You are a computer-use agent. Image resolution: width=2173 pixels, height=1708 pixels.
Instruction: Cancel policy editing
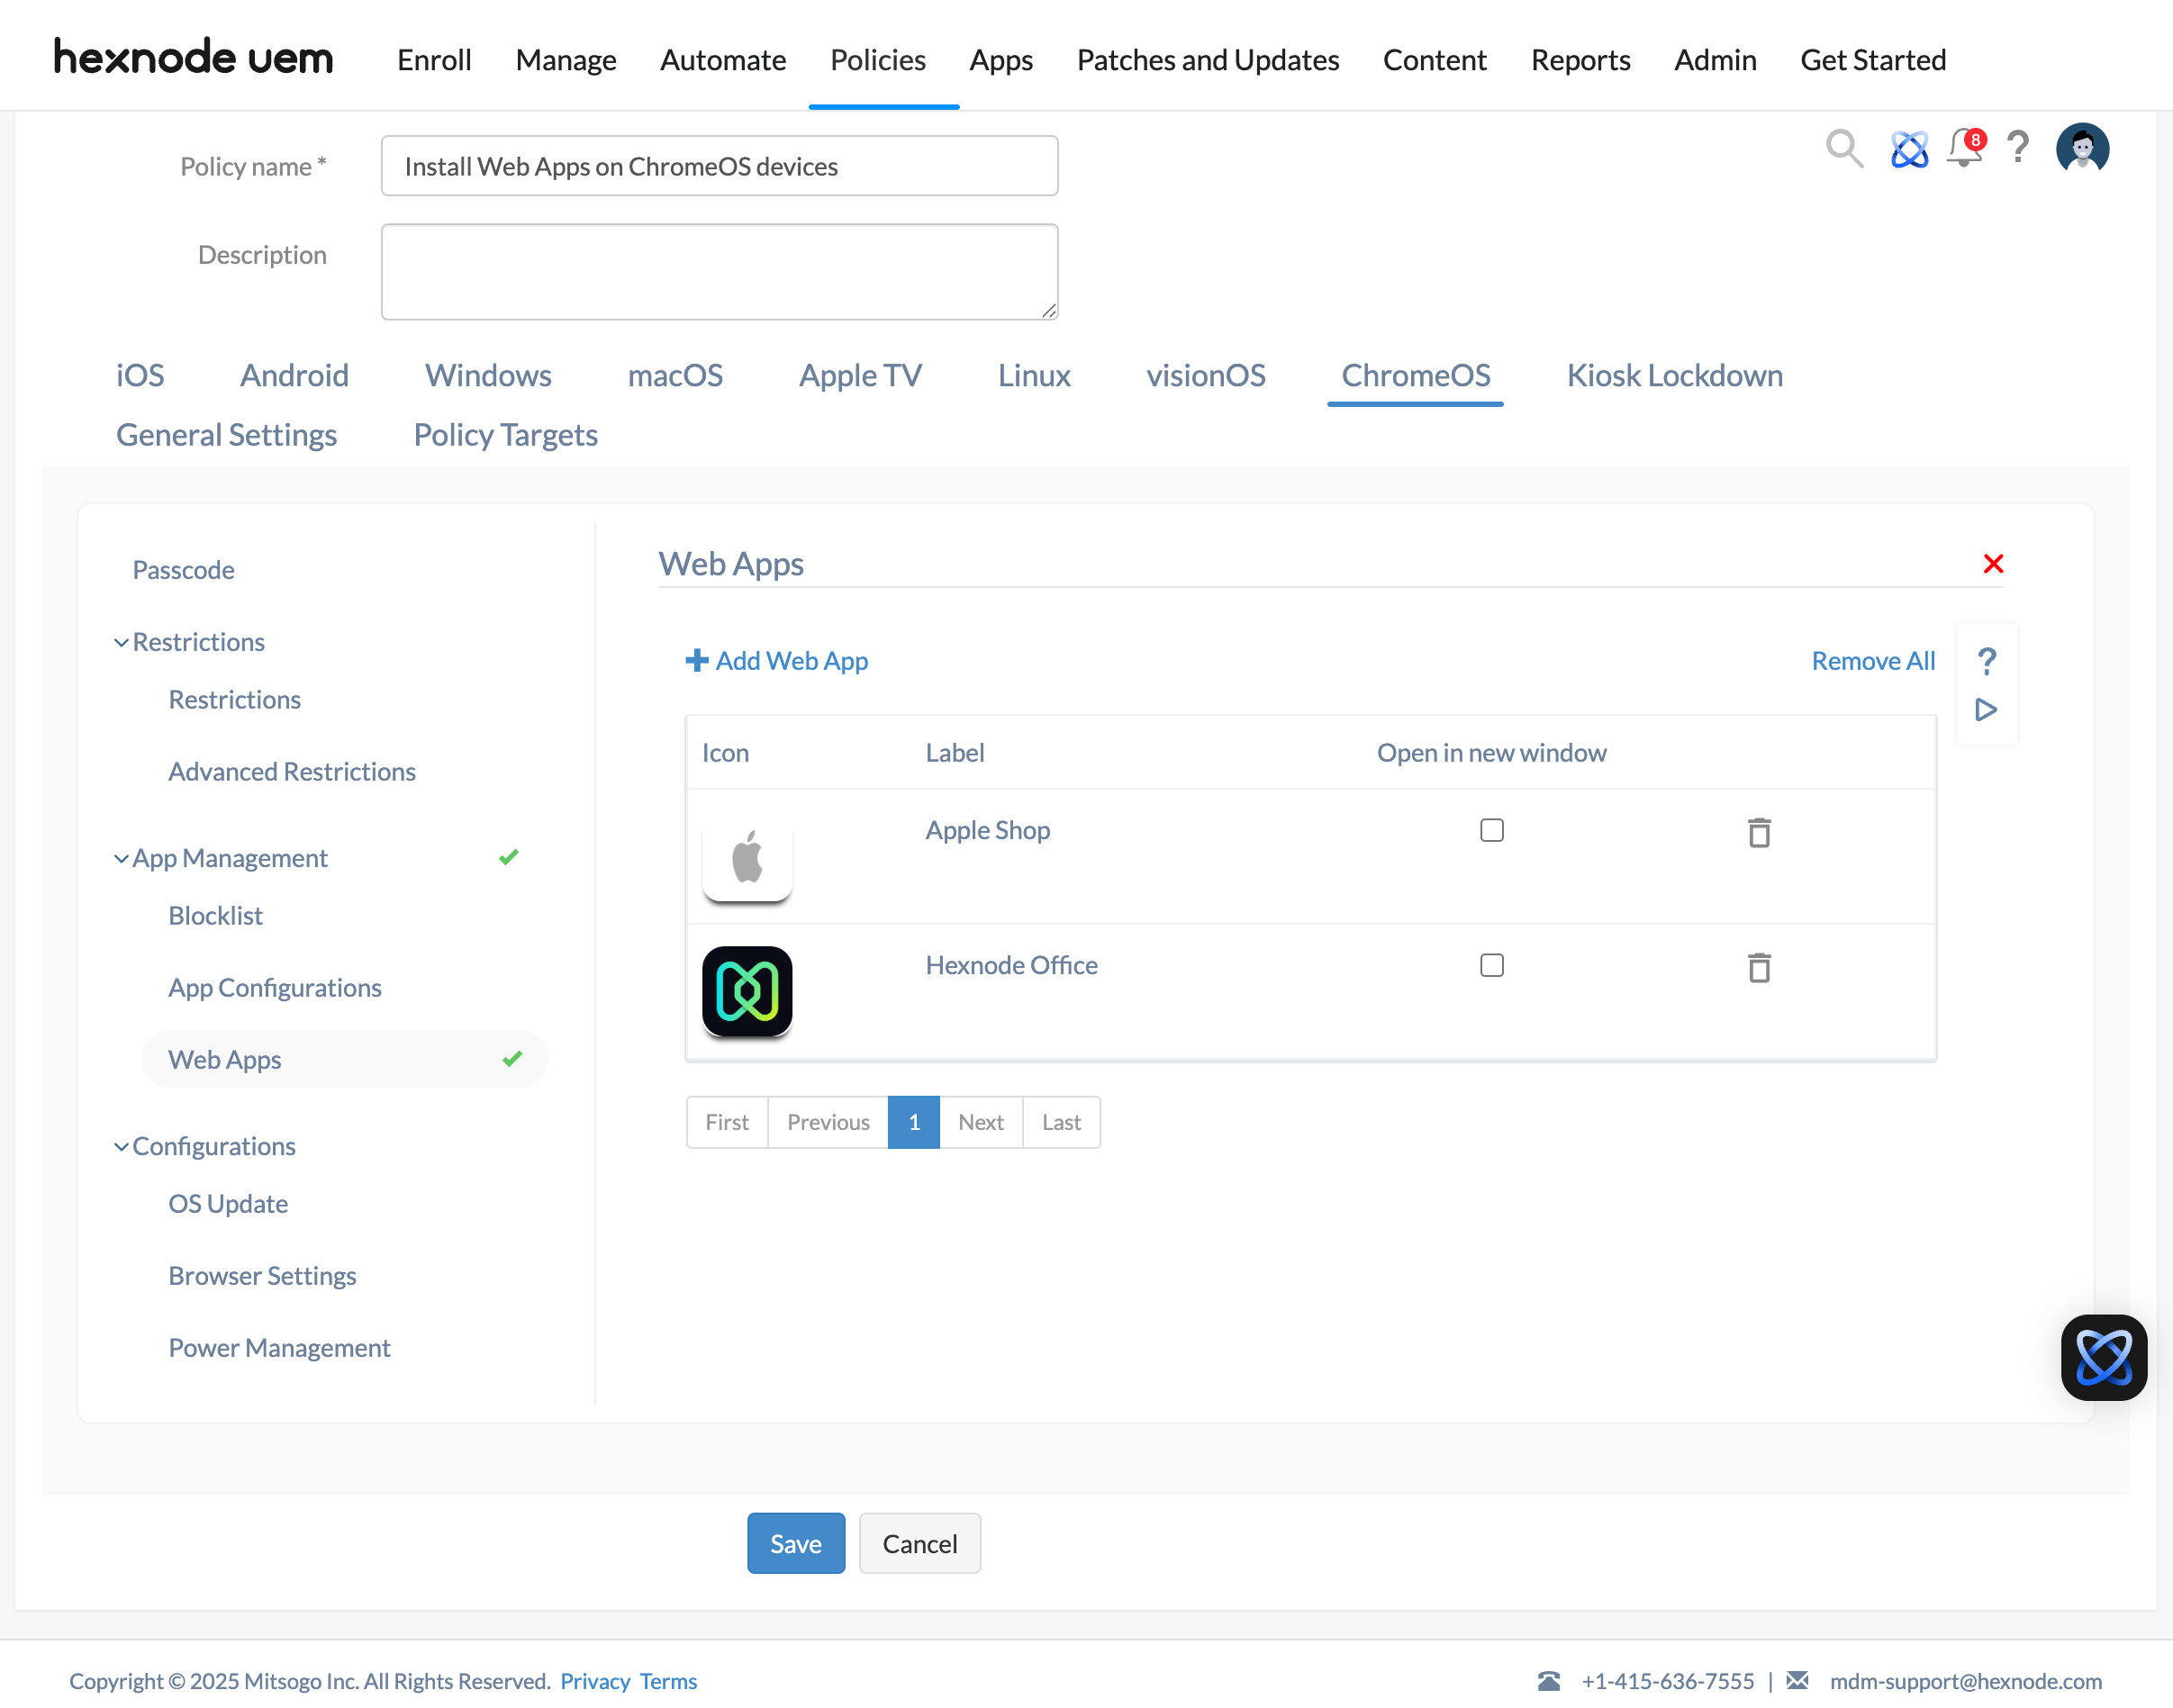919,1543
